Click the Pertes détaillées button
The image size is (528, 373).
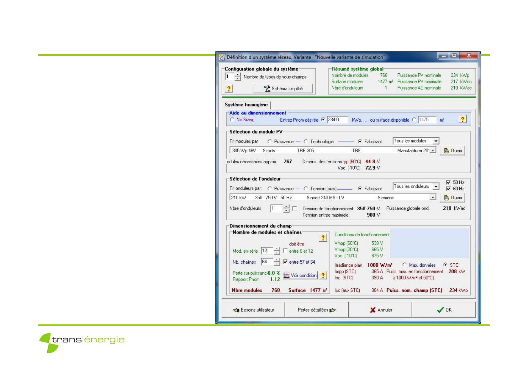316,310
